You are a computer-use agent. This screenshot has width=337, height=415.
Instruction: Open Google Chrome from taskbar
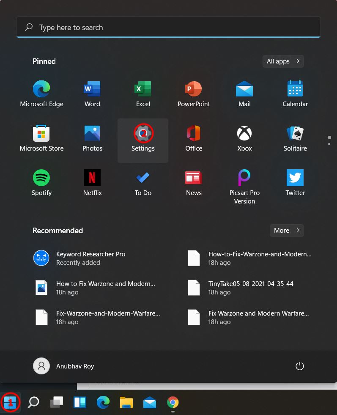173,402
